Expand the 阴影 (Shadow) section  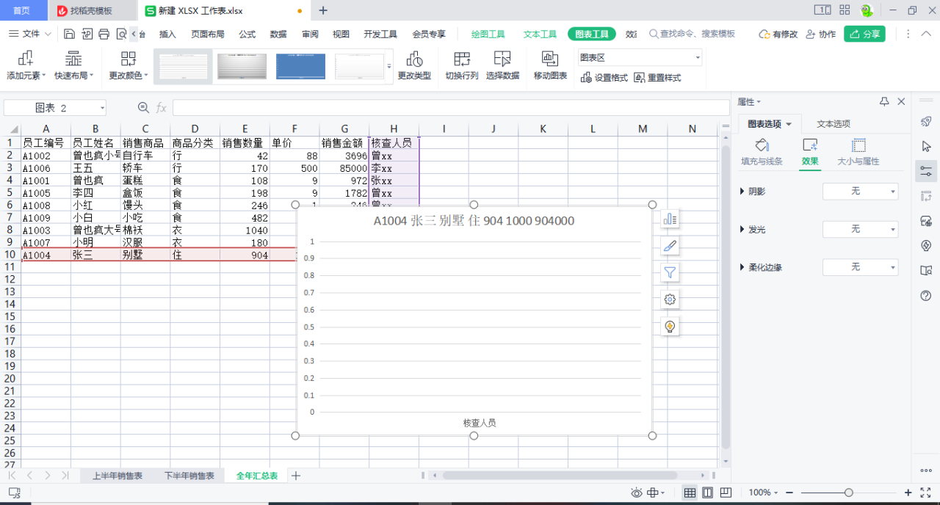(753, 192)
